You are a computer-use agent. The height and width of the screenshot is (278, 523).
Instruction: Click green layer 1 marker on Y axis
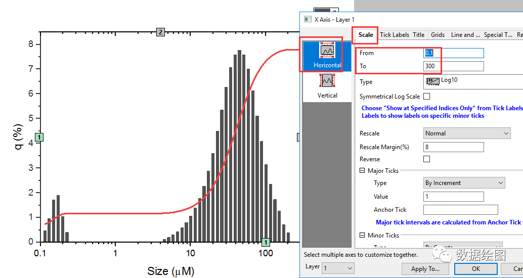tap(39, 137)
